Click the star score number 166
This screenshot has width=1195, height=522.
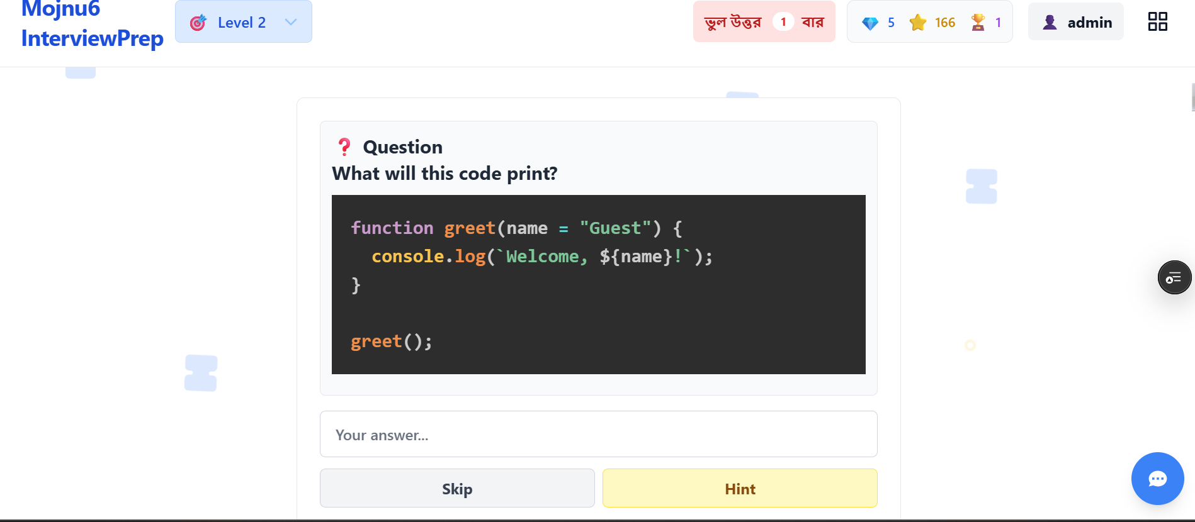[x=944, y=23]
